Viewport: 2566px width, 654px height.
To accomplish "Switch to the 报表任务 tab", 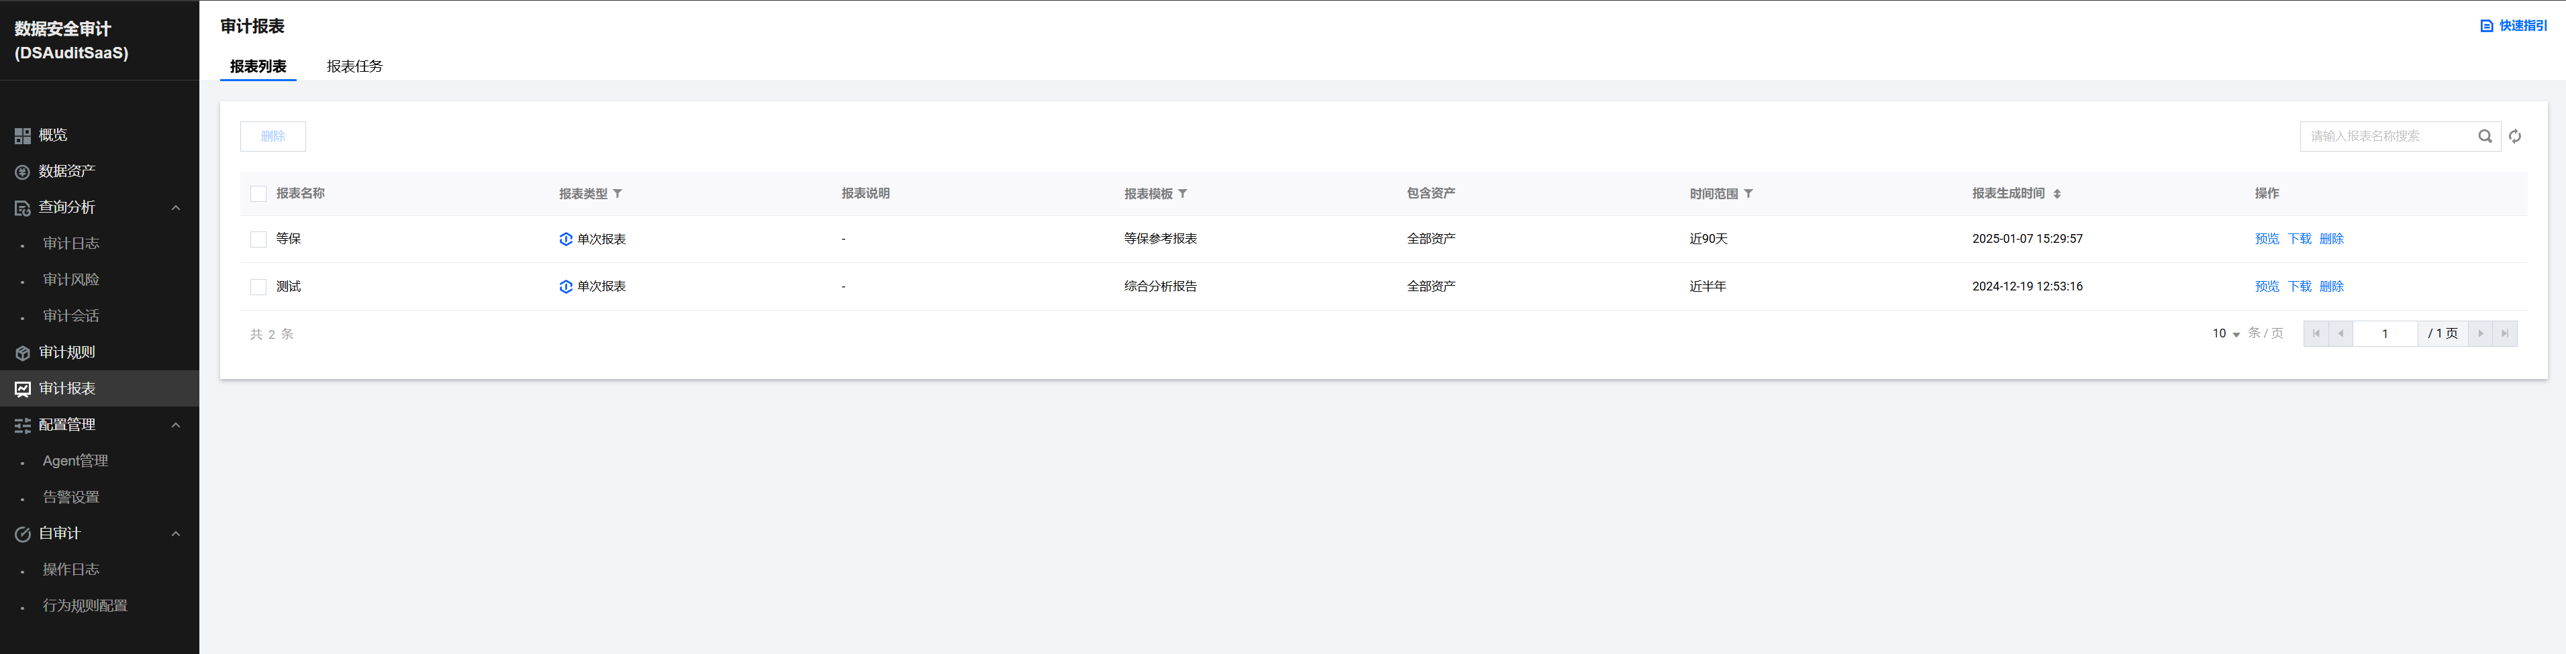I will (x=354, y=66).
